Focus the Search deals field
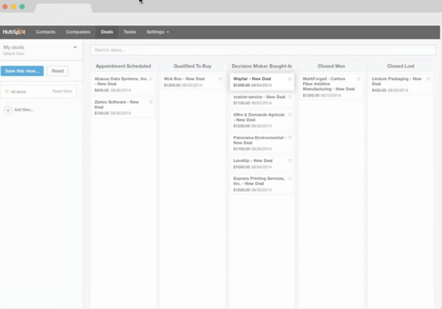The height and width of the screenshot is (309, 442). (x=263, y=50)
